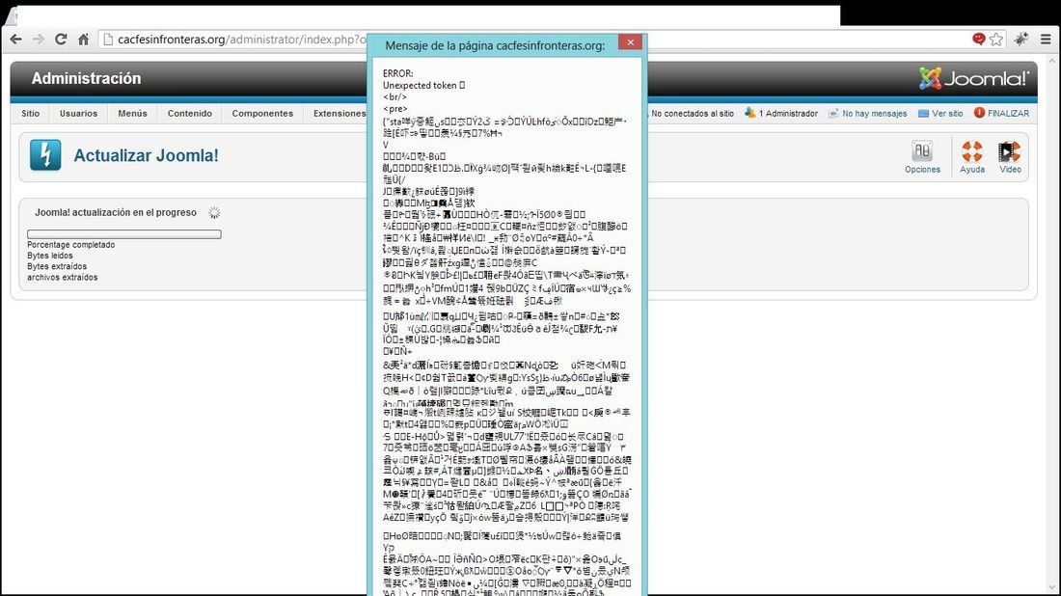Click FINALIZAR logout link
This screenshot has width=1061, height=596.
point(1001,114)
